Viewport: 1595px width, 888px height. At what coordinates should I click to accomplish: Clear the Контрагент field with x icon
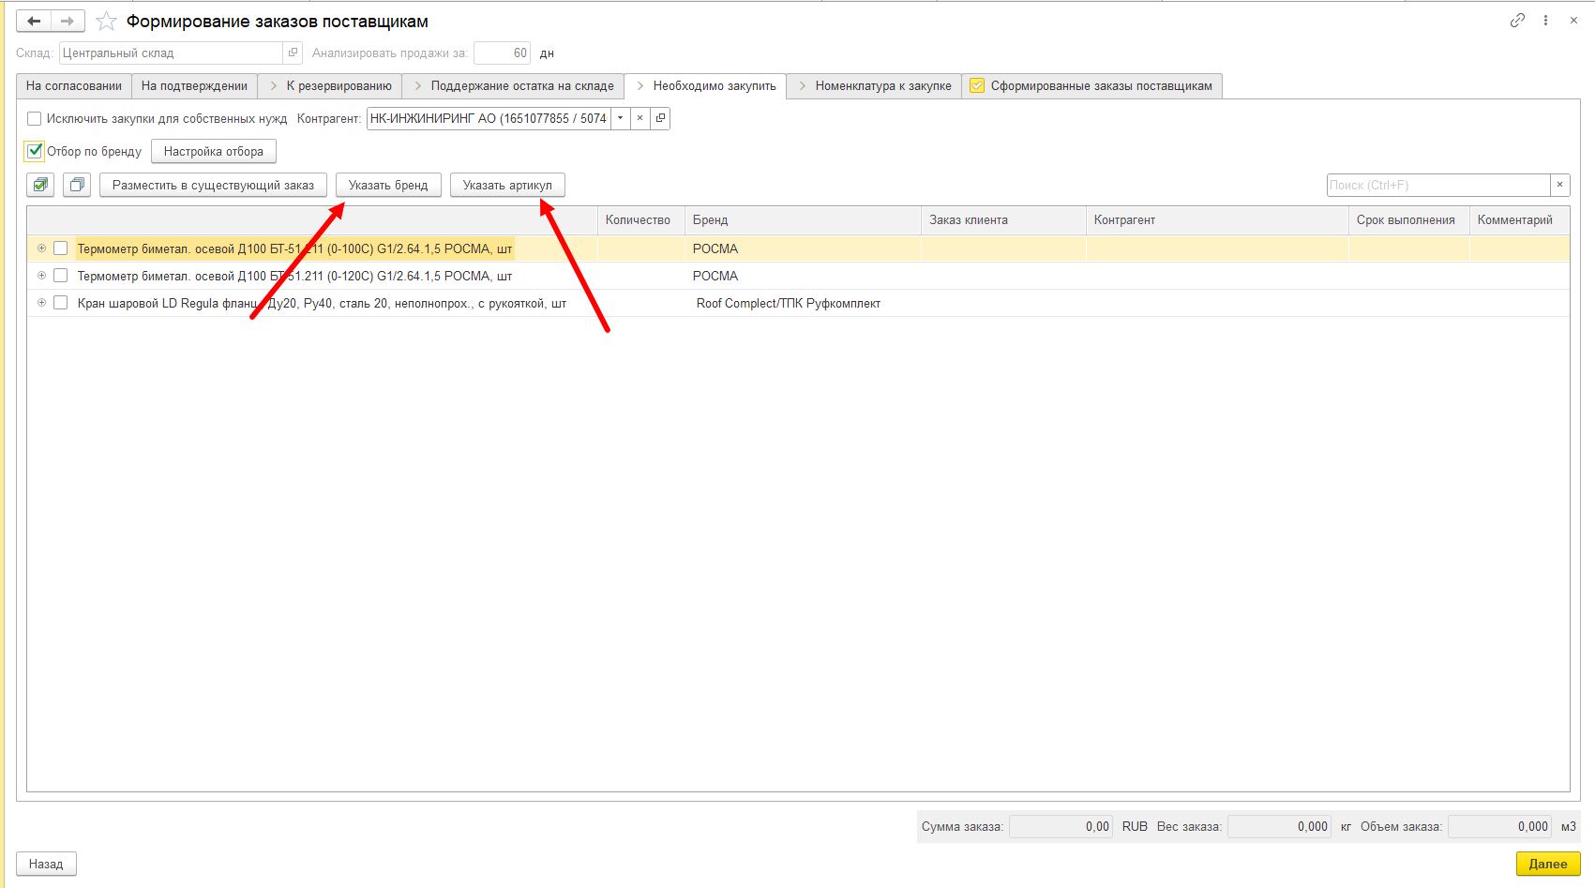(x=640, y=118)
